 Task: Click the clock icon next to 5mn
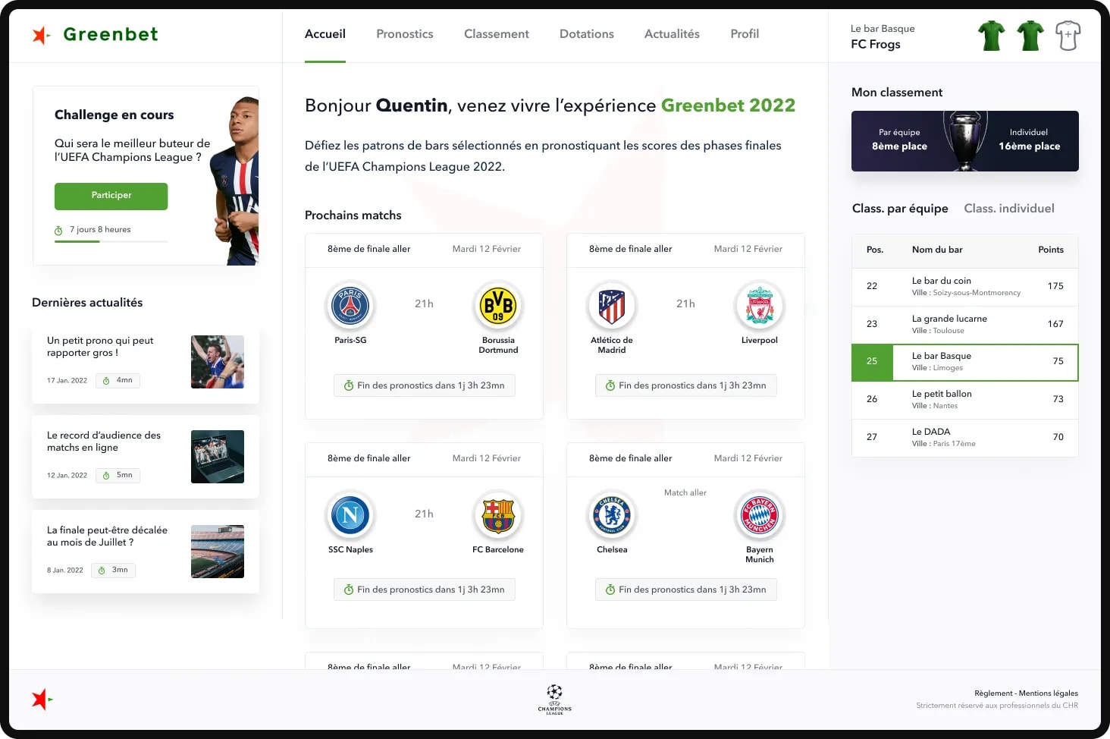[106, 475]
